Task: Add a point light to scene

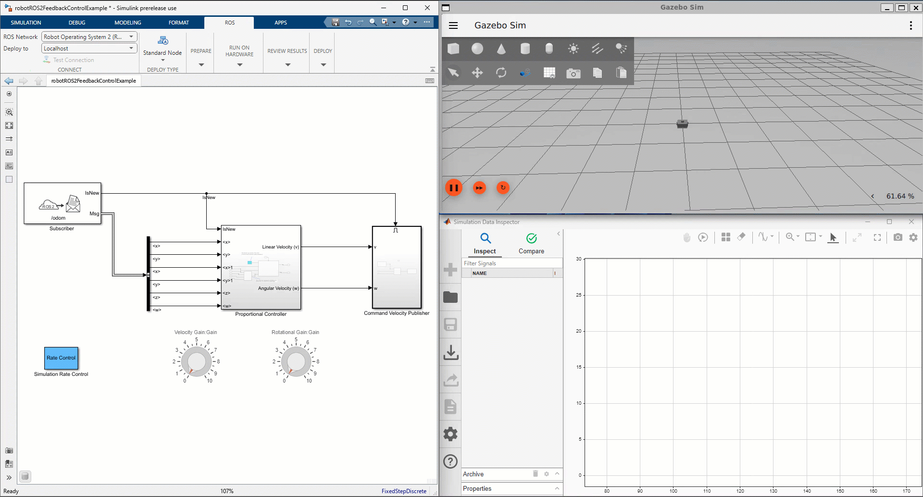Action: 573,49
